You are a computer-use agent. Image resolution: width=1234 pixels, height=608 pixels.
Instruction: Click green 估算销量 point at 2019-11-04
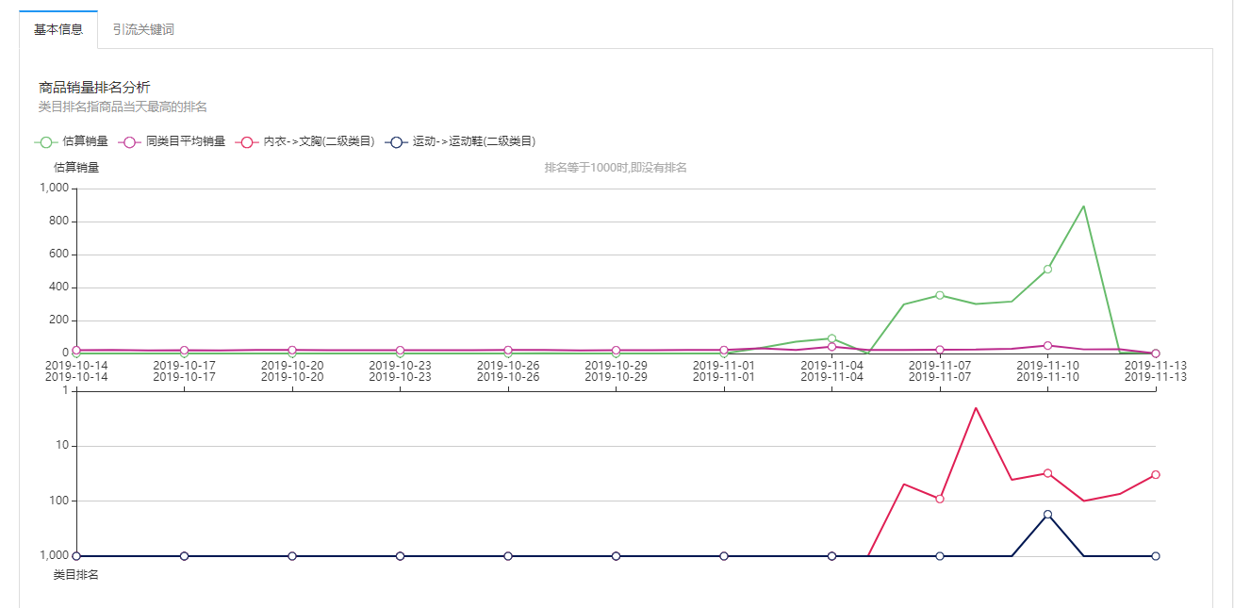pyautogui.click(x=831, y=338)
